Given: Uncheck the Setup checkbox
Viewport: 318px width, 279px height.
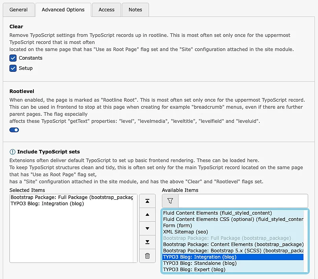Looking at the screenshot, I should [13, 68].
